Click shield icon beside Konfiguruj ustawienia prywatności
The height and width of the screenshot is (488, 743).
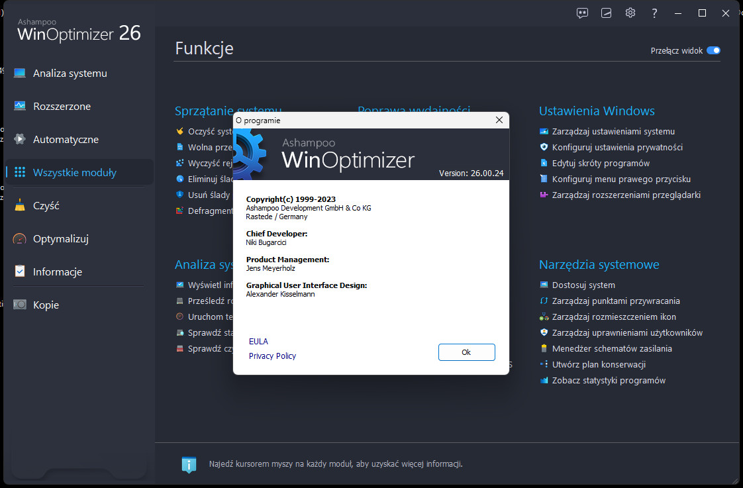click(x=544, y=148)
